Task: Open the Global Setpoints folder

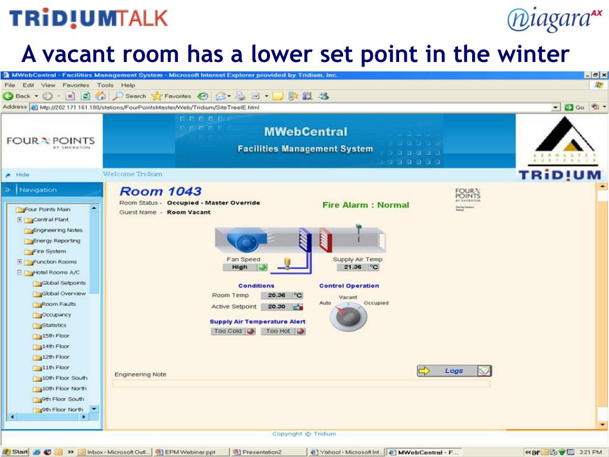Action: [59, 283]
